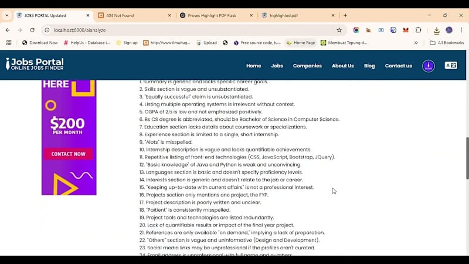Open the round colorful camera extension icon
Viewport: 469px width, 264px height.
356,30
